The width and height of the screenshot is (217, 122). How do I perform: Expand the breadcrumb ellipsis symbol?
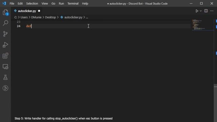(x=87, y=17)
